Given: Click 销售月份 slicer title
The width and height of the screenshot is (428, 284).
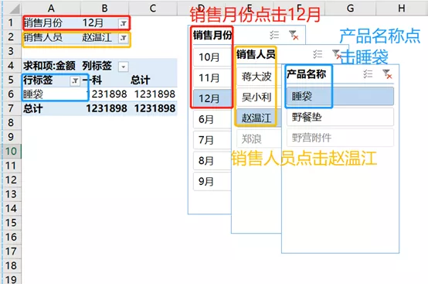Looking at the screenshot, I should pyautogui.click(x=212, y=35).
